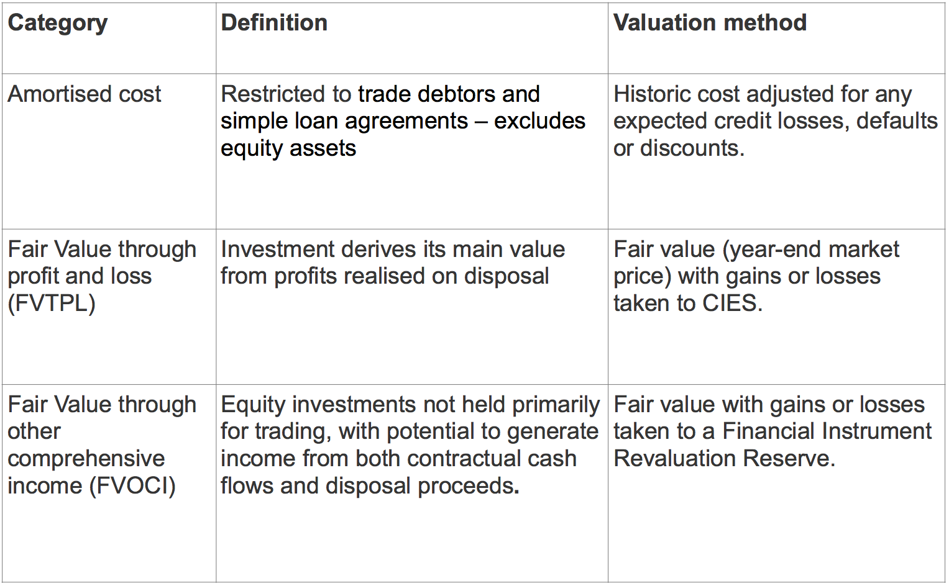Click the Equity investments definition cell

(411, 483)
